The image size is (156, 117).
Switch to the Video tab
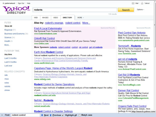(x=56, y=18)
